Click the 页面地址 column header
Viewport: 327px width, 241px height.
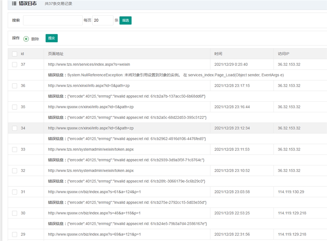[56, 54]
